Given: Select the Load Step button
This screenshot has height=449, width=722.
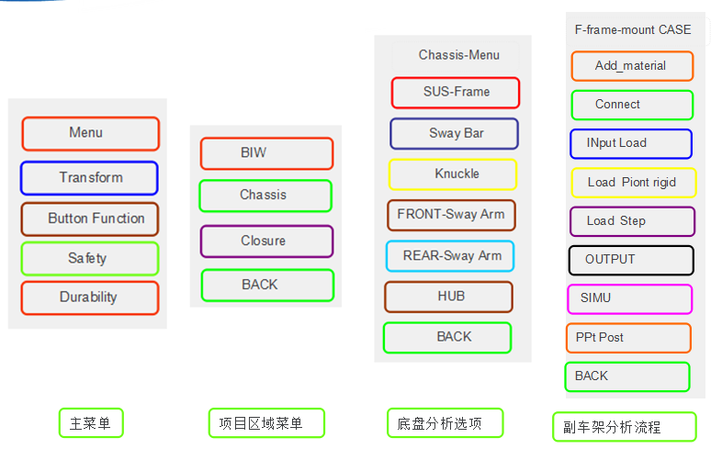Looking at the screenshot, I should click(x=632, y=221).
